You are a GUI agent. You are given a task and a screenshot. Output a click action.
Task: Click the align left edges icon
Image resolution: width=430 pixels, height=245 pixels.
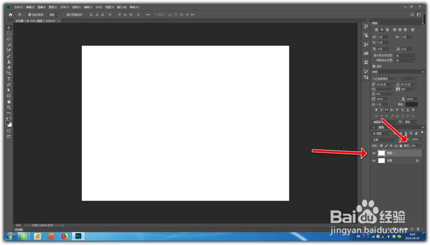coord(91,15)
